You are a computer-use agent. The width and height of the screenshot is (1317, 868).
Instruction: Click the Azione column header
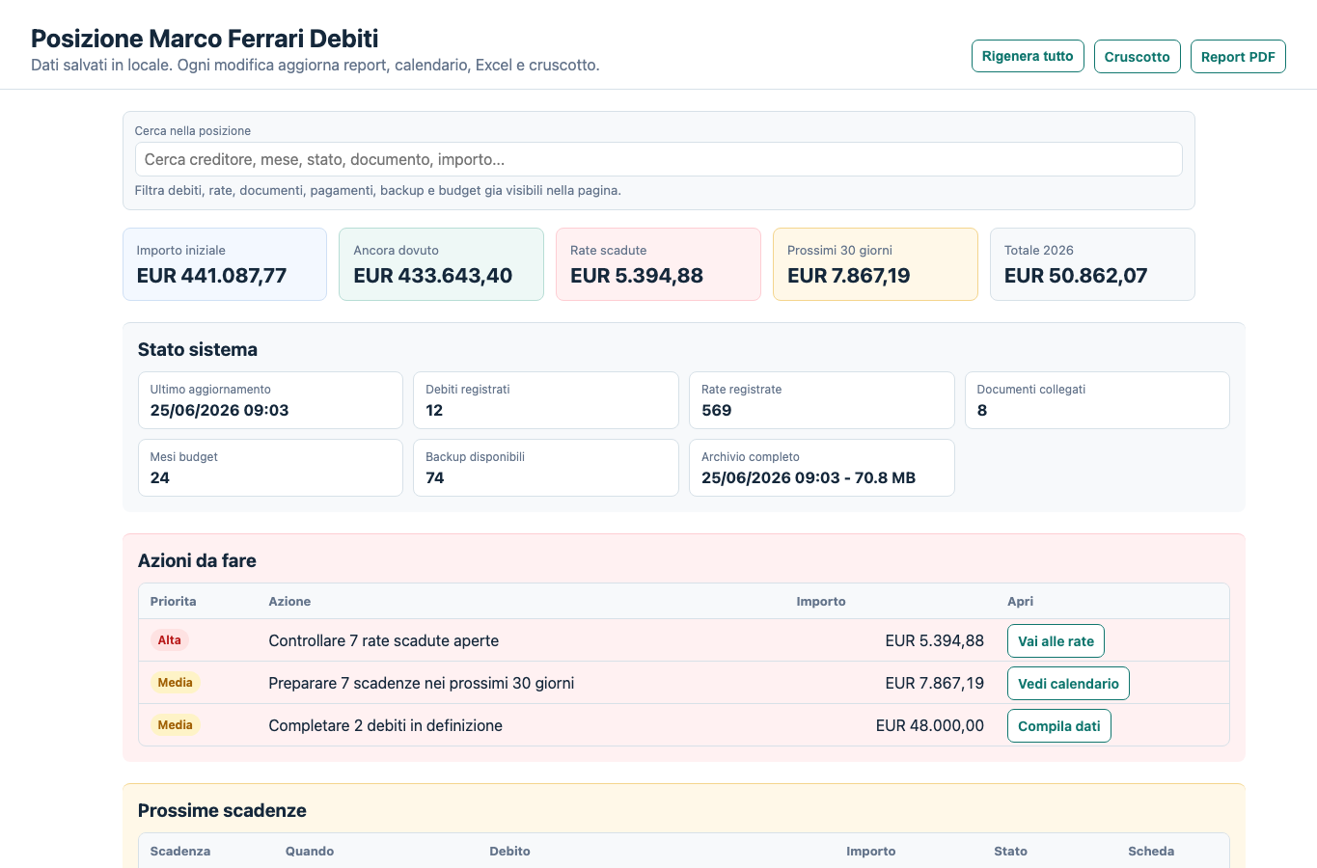point(289,601)
